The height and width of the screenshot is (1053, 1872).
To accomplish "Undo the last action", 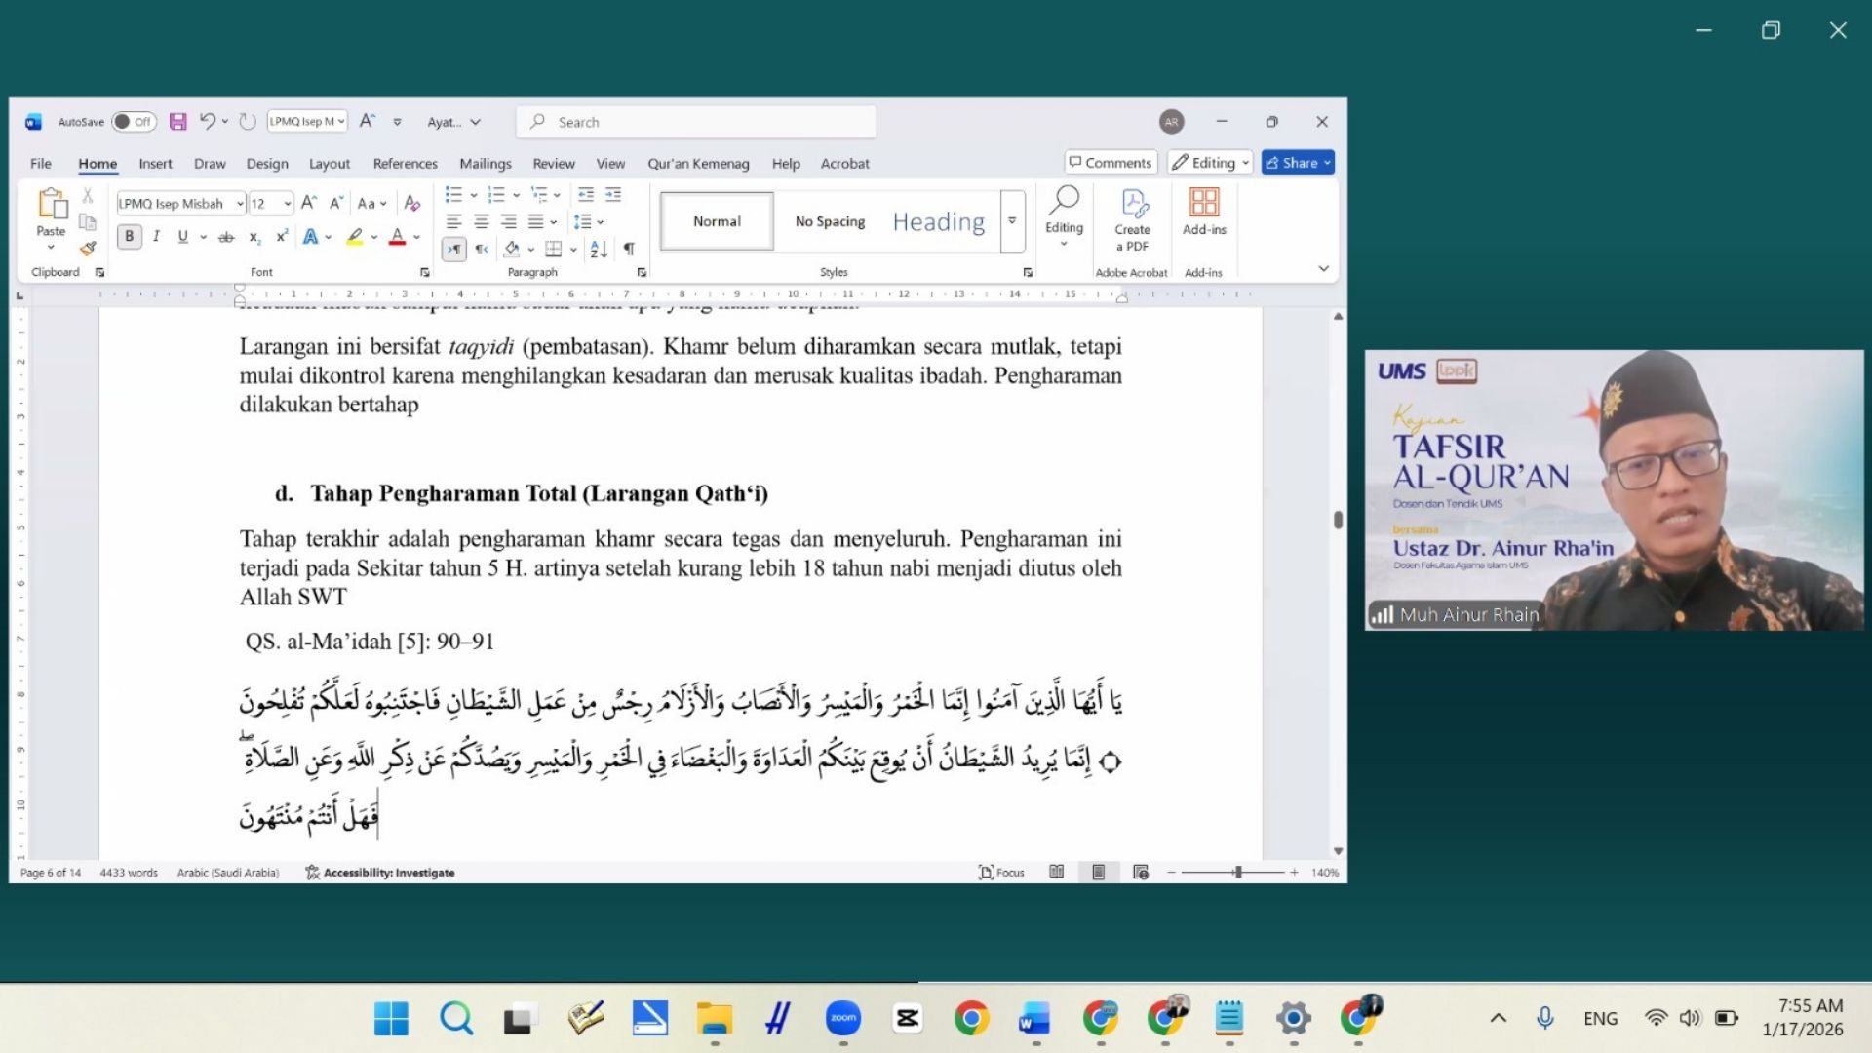I will [207, 121].
